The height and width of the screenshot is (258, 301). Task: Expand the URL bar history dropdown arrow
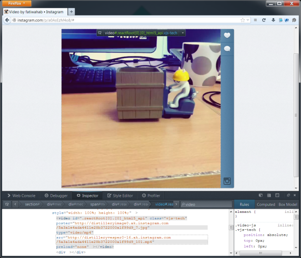click(x=248, y=20)
